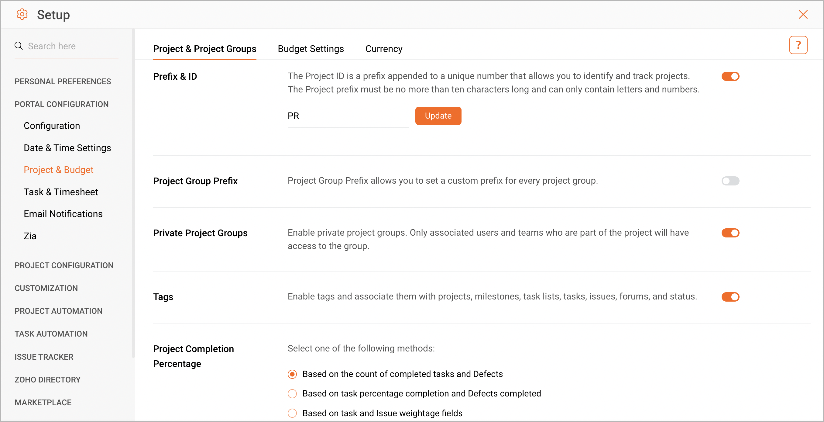The image size is (824, 422).
Task: Open the Currency tab
Action: [x=383, y=49]
